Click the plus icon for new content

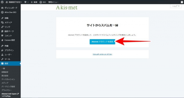pyautogui.click(x=32, y=2)
